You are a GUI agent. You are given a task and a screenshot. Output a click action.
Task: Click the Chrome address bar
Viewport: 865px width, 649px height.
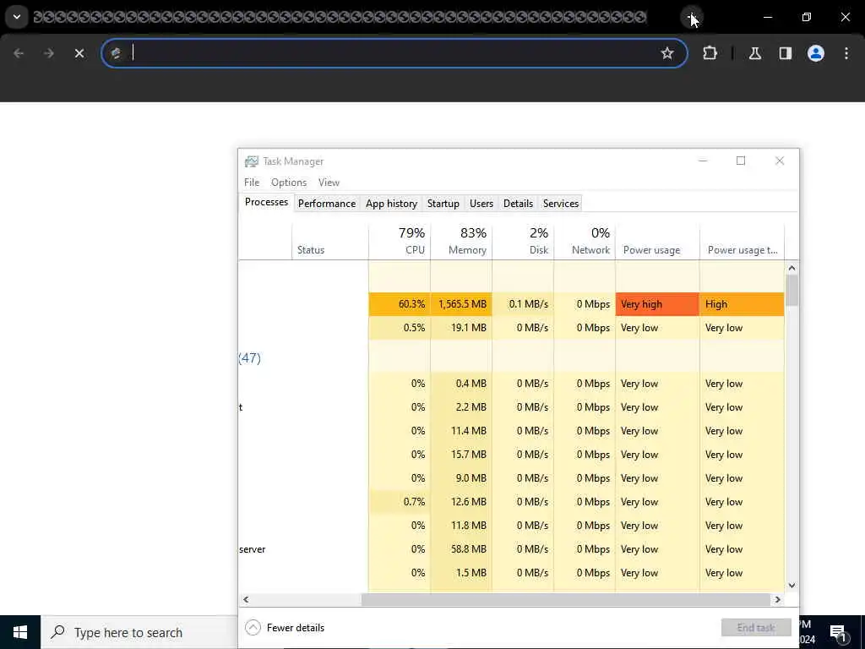394,53
